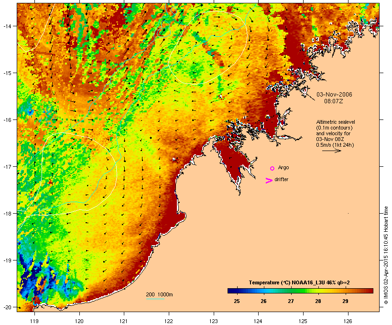Screen dimensions: 392x325
Task: Click the 120 longitude axis label
Action: (x=79, y=321)
